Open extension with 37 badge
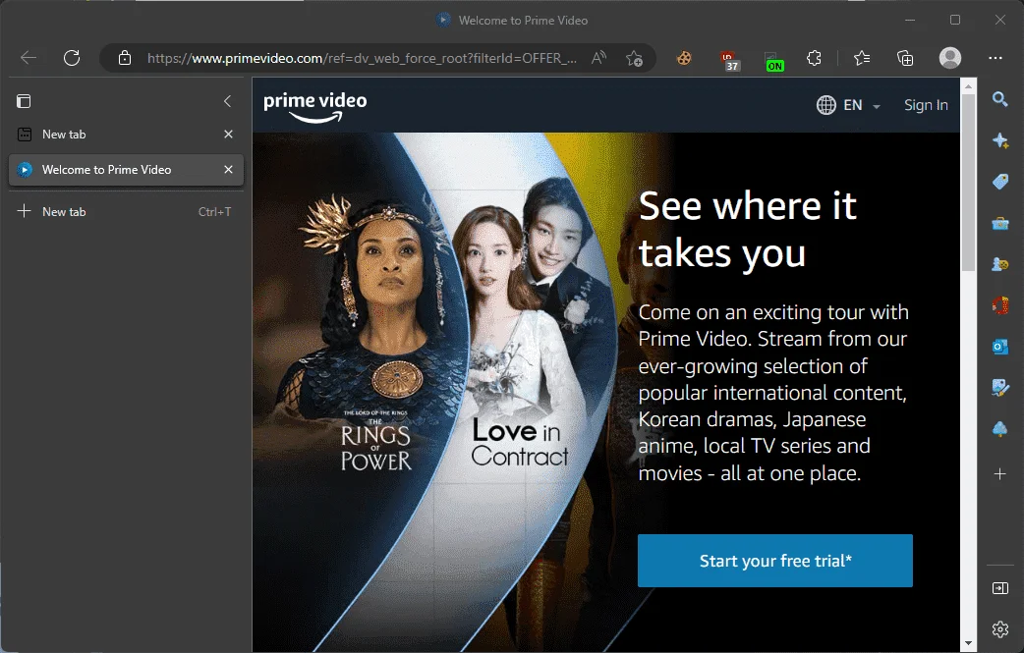Screen dimensions: 1024x653 coord(729,60)
